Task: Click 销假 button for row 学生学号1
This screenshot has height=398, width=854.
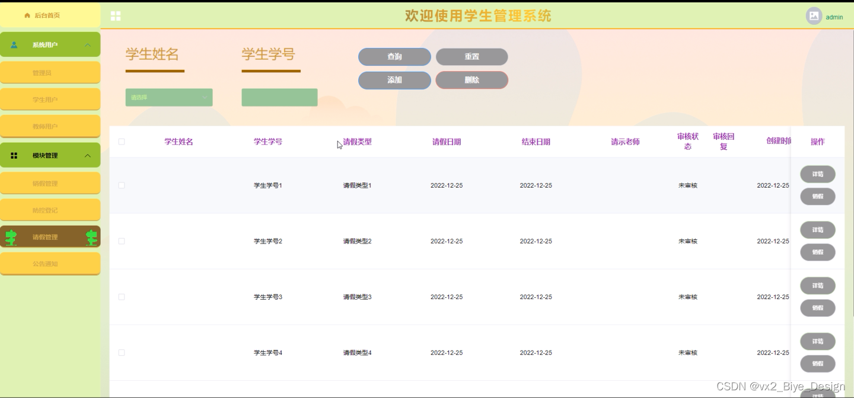Action: click(x=818, y=197)
